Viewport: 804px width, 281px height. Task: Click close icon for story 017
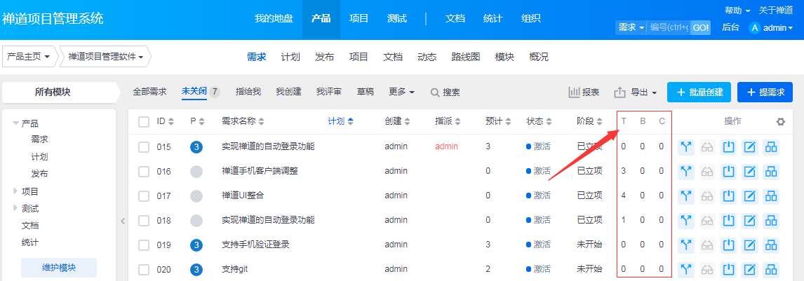click(729, 196)
